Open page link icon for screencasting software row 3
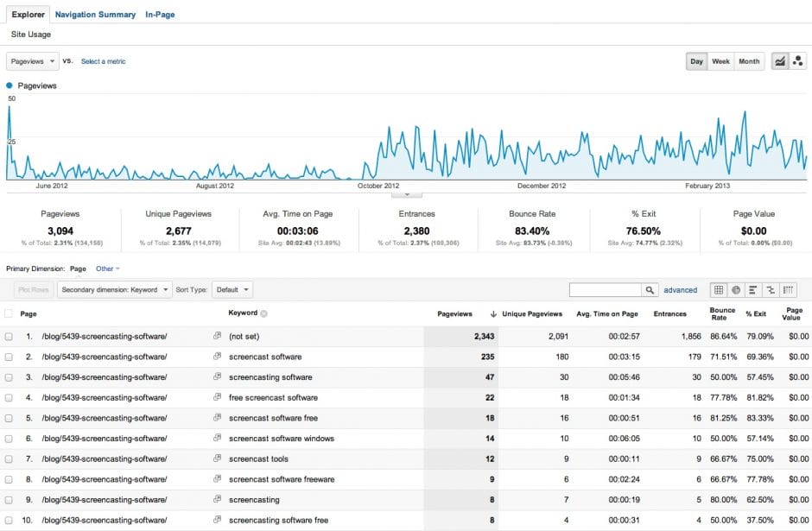This screenshot has width=812, height=531. [x=218, y=376]
